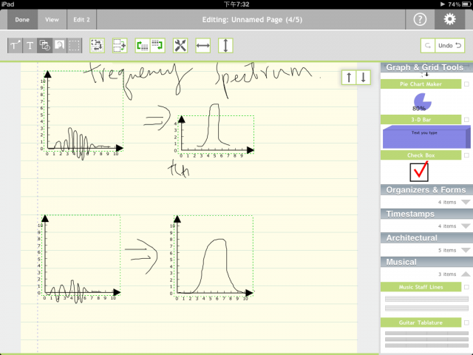Pick the purple 3-D bar thumbnail
Viewport: 473px width, 355px height.
(x=426, y=137)
